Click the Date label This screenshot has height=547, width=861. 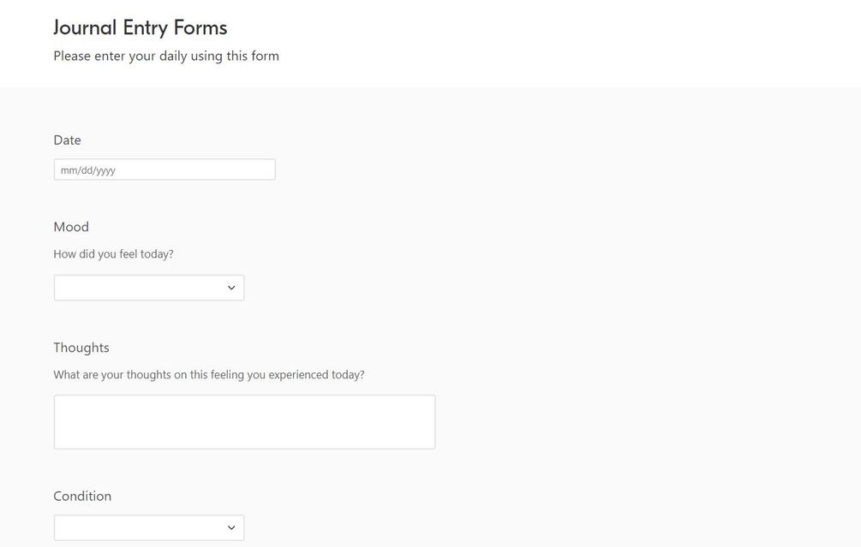click(x=67, y=140)
